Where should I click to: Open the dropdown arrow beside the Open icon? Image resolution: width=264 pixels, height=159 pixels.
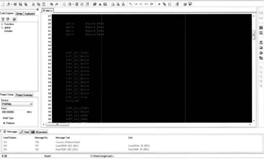(x=12, y=4)
